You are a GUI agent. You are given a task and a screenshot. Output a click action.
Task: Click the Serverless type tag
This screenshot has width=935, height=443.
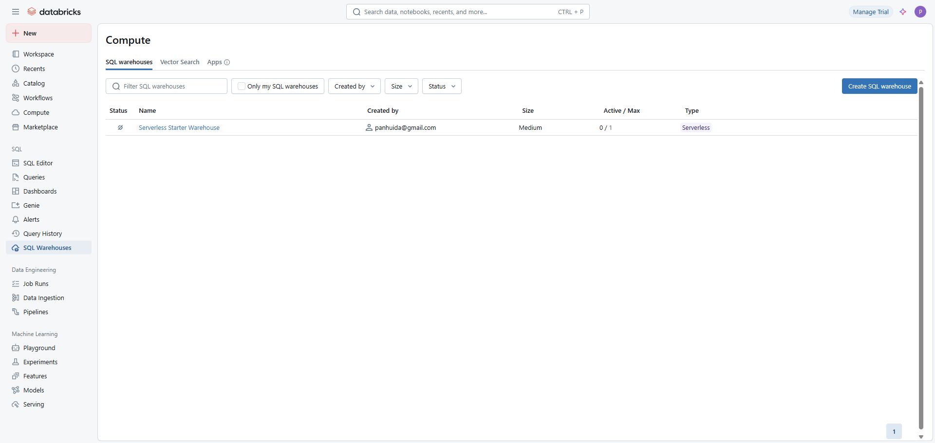(696, 127)
